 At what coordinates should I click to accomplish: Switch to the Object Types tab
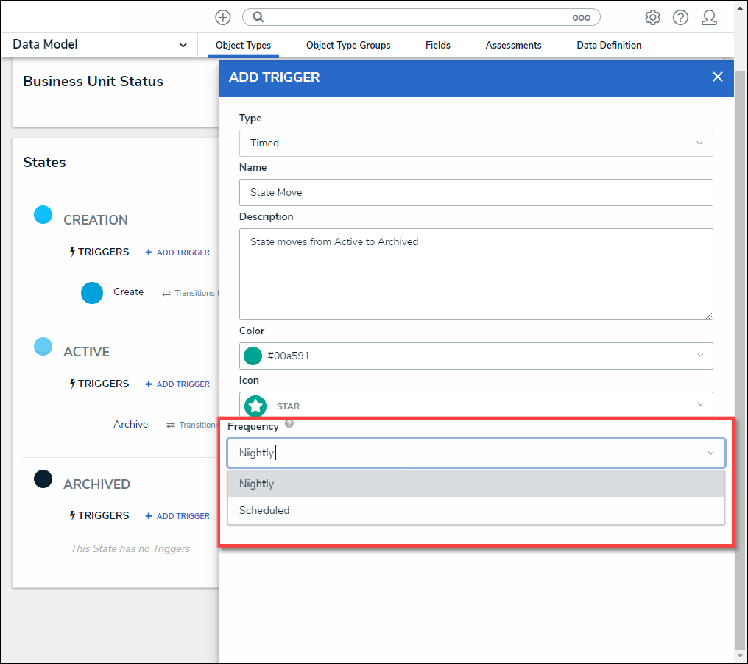pos(243,46)
